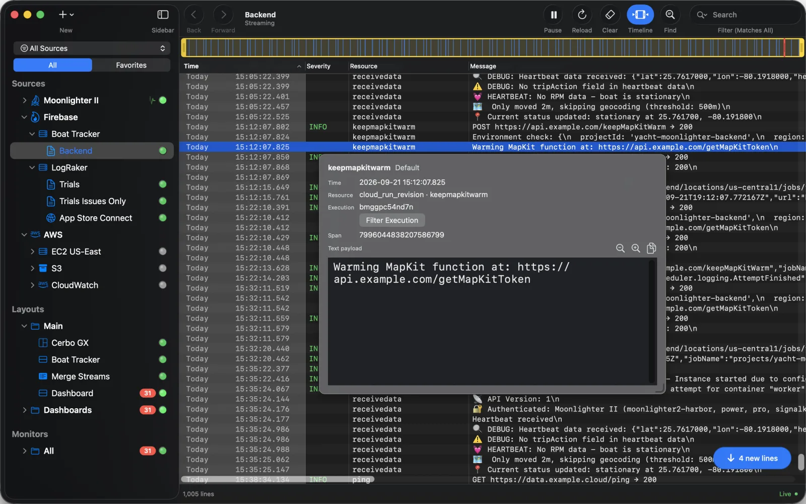Jump to the 4 new lines
Image resolution: width=806 pixels, height=504 pixels.
(752, 458)
